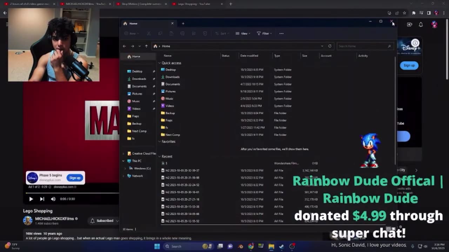This screenshot has height=252, width=449.
Task: Open File Explorer from the taskbar
Action: pos(271,246)
